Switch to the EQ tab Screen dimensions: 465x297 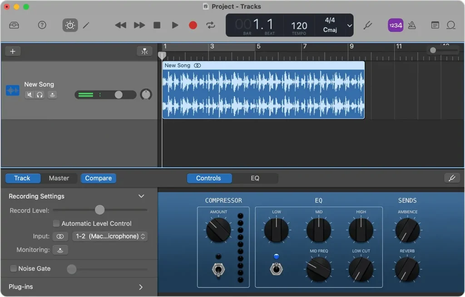(255, 178)
